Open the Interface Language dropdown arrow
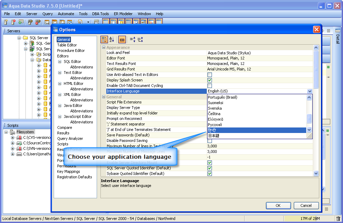 (310, 91)
